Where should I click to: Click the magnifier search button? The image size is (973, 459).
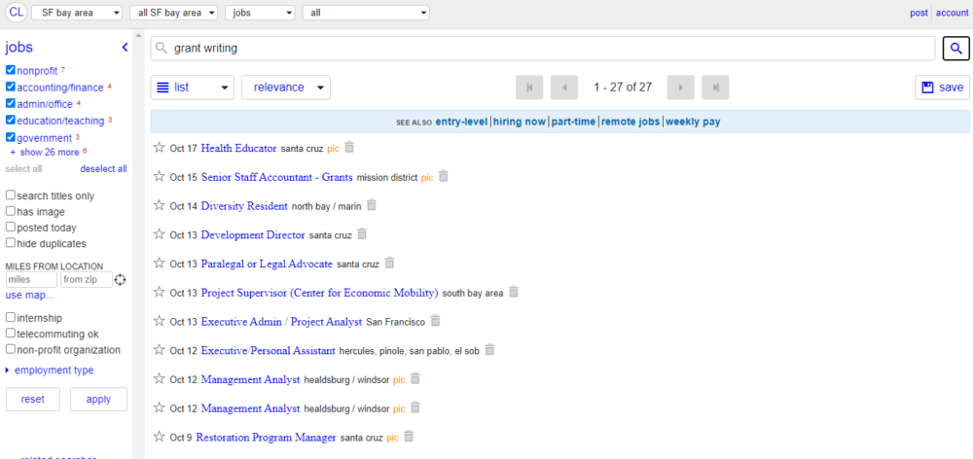click(956, 49)
